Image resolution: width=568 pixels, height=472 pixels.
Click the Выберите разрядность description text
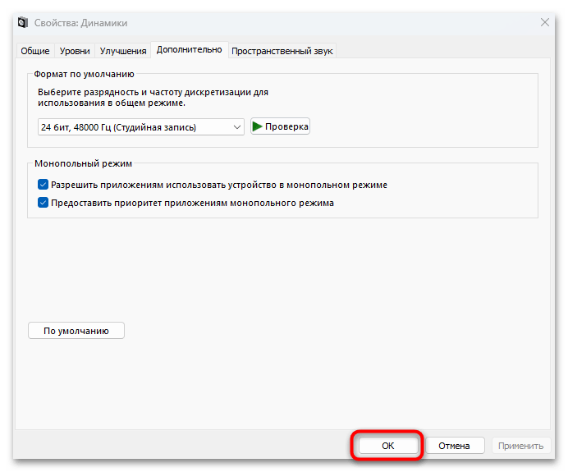(x=153, y=98)
